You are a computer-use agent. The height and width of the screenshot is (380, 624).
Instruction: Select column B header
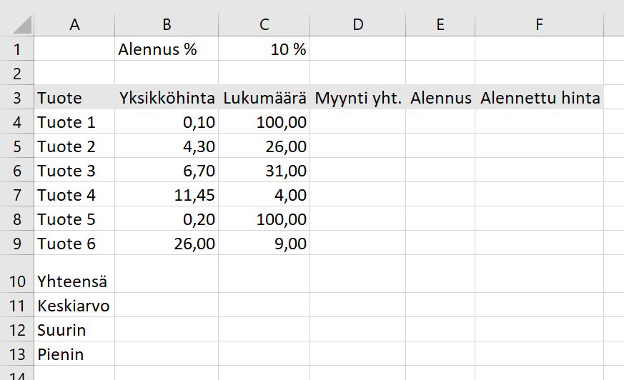coord(167,24)
